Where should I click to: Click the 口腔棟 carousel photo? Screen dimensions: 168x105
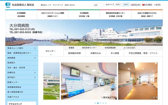(138, 81)
